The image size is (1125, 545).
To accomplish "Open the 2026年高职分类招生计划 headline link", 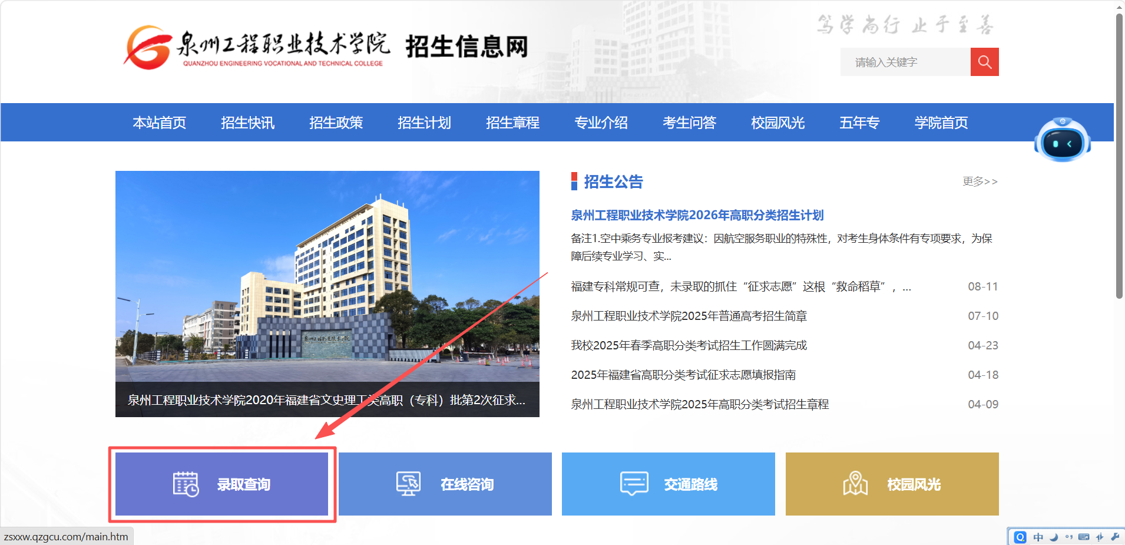I will (x=697, y=215).
